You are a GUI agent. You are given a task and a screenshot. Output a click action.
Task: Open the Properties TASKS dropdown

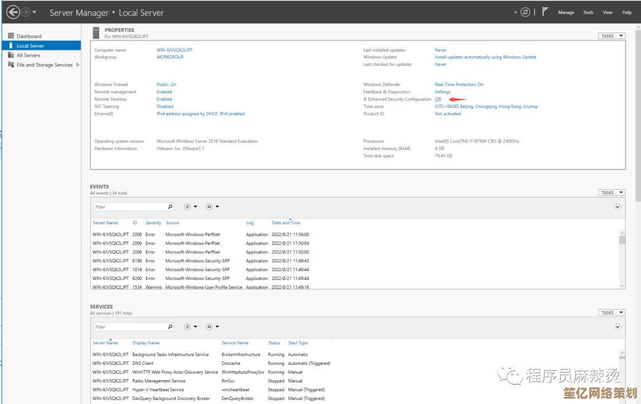611,36
